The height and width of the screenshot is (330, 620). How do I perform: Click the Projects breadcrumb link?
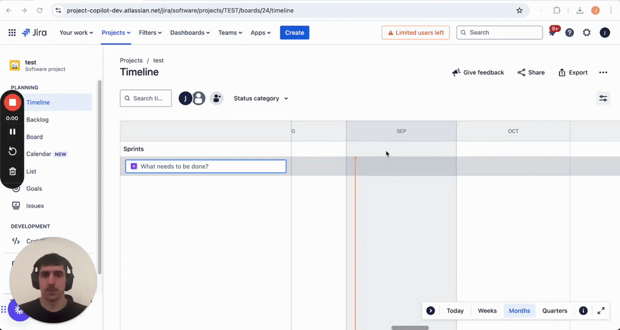tap(131, 60)
